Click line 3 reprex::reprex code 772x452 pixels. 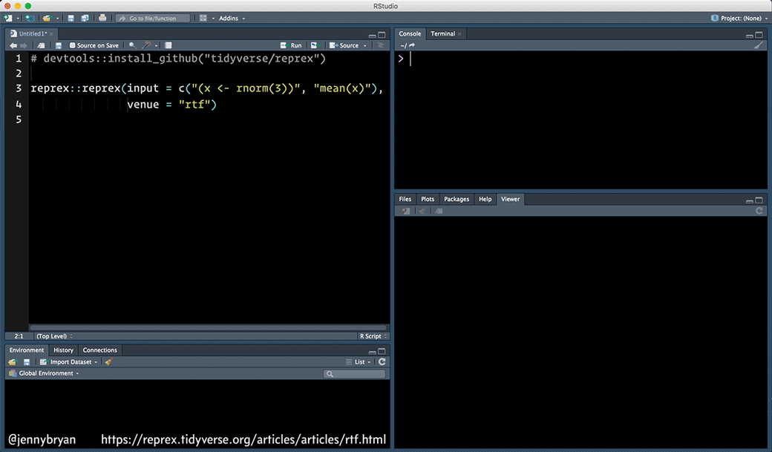(x=207, y=88)
